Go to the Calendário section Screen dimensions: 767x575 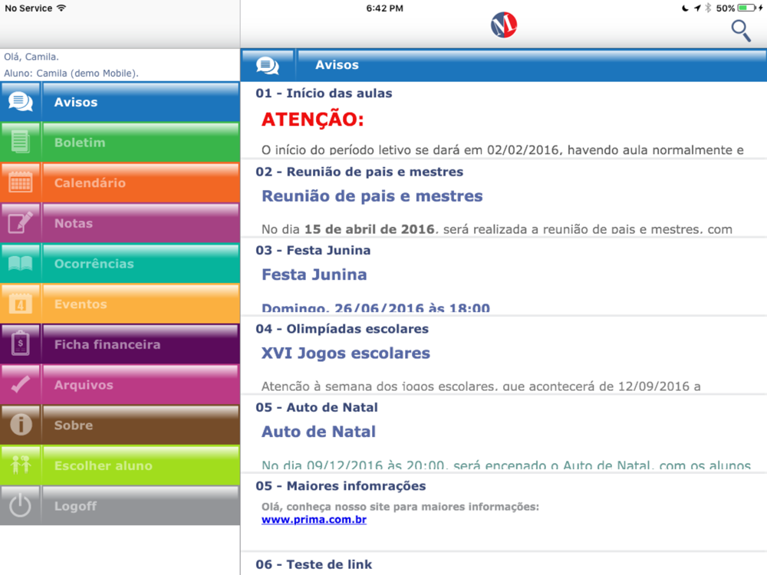120,183
